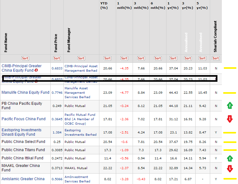Image resolution: width=238 pixels, height=184 pixels.
Task: Select Public China Titans Fund name
Action: click(23, 150)
